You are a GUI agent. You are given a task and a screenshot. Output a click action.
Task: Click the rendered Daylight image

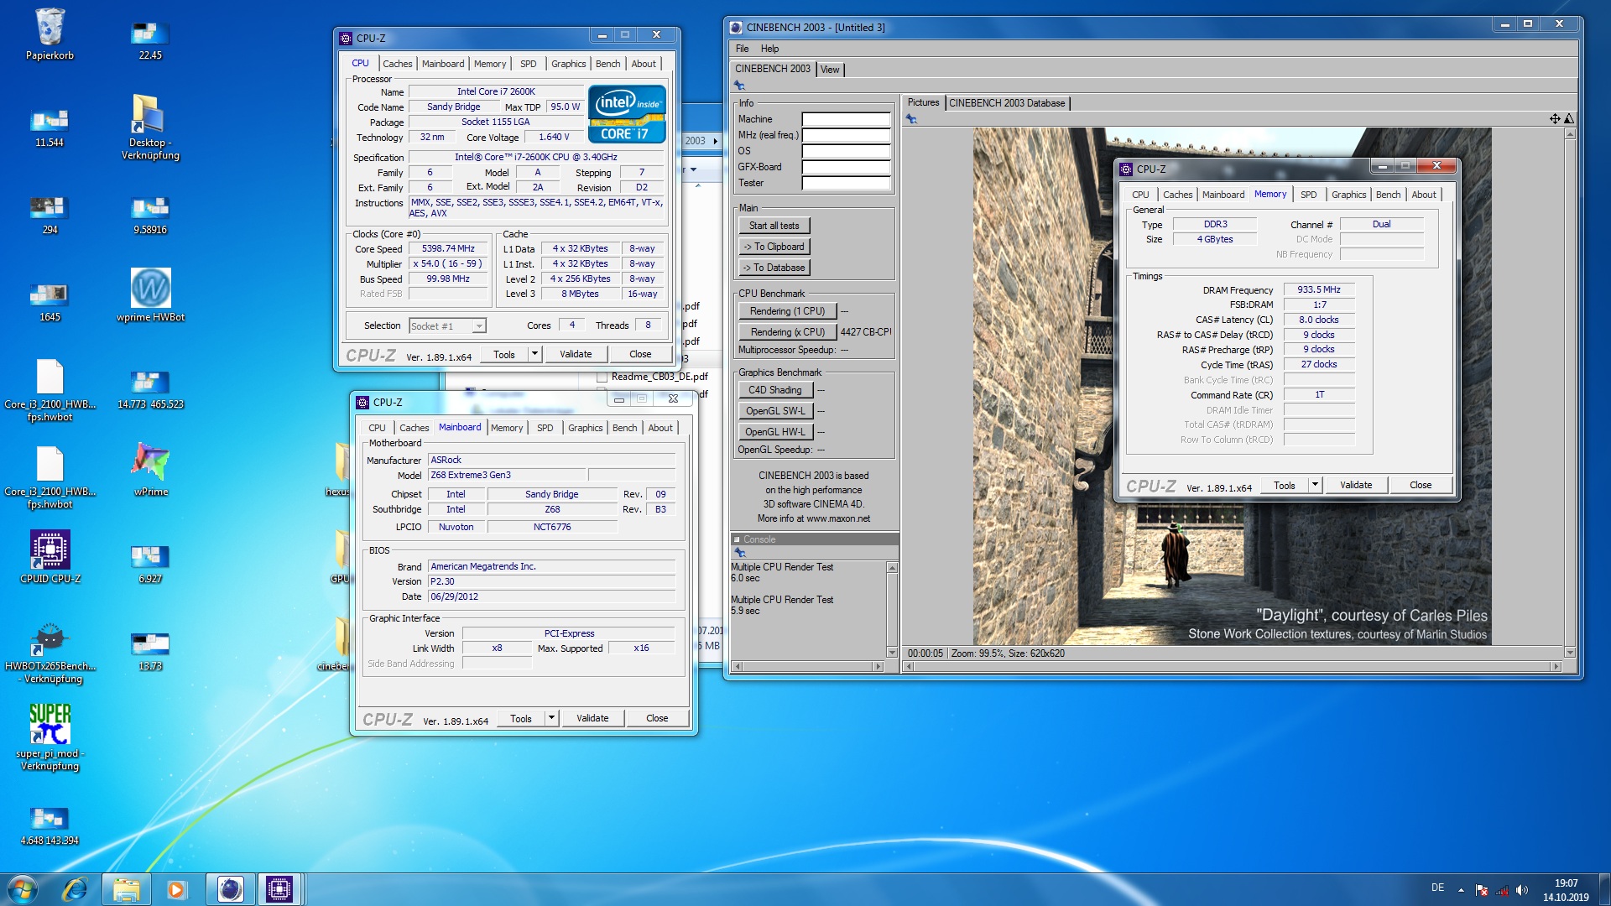click(1232, 386)
